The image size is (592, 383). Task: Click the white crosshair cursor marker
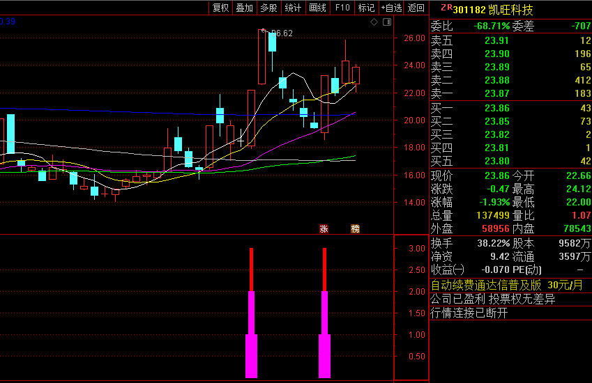tap(241, 140)
